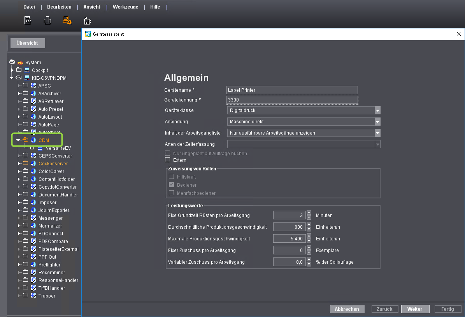The image size is (465, 317).
Task: Click Weiter to continue the wizard
Action: point(415,309)
